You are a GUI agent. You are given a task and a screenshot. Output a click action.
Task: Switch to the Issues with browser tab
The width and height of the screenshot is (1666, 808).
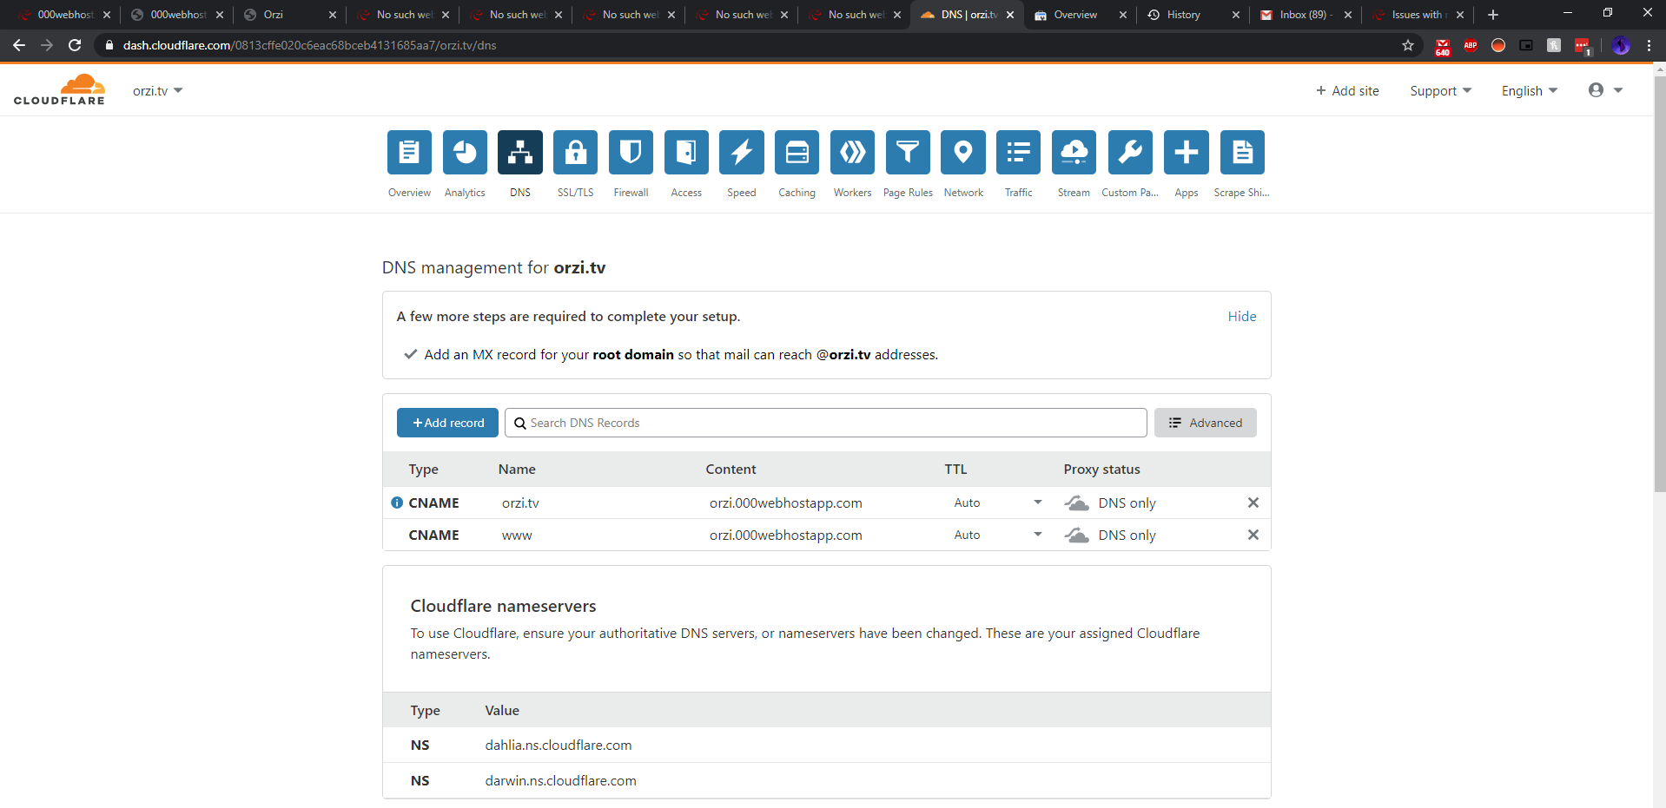[1418, 15]
